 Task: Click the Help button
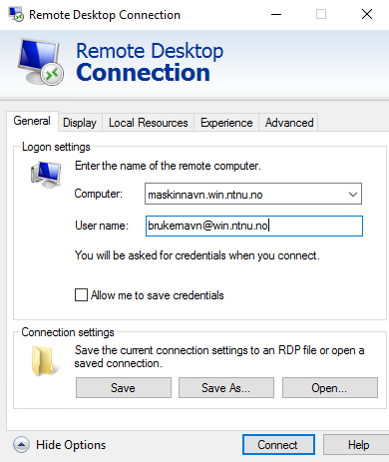click(x=358, y=445)
